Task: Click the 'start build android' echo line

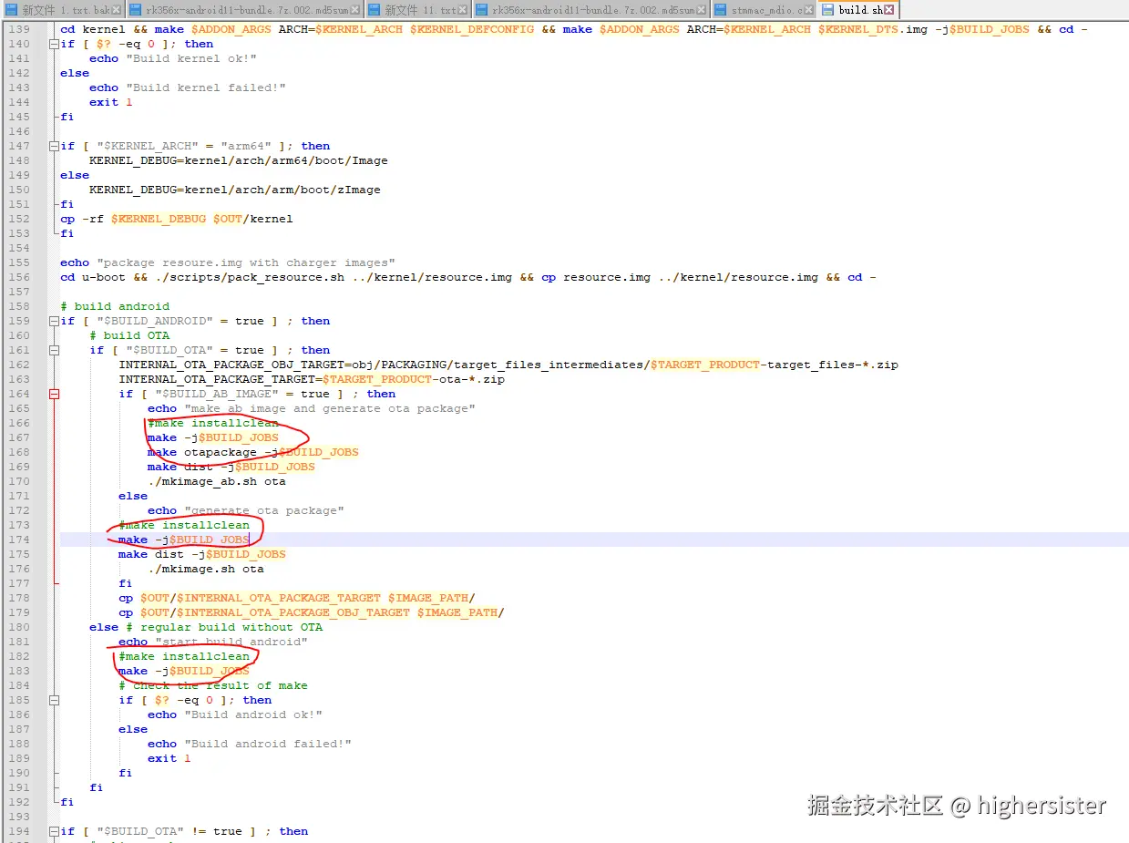Action: 212,642
